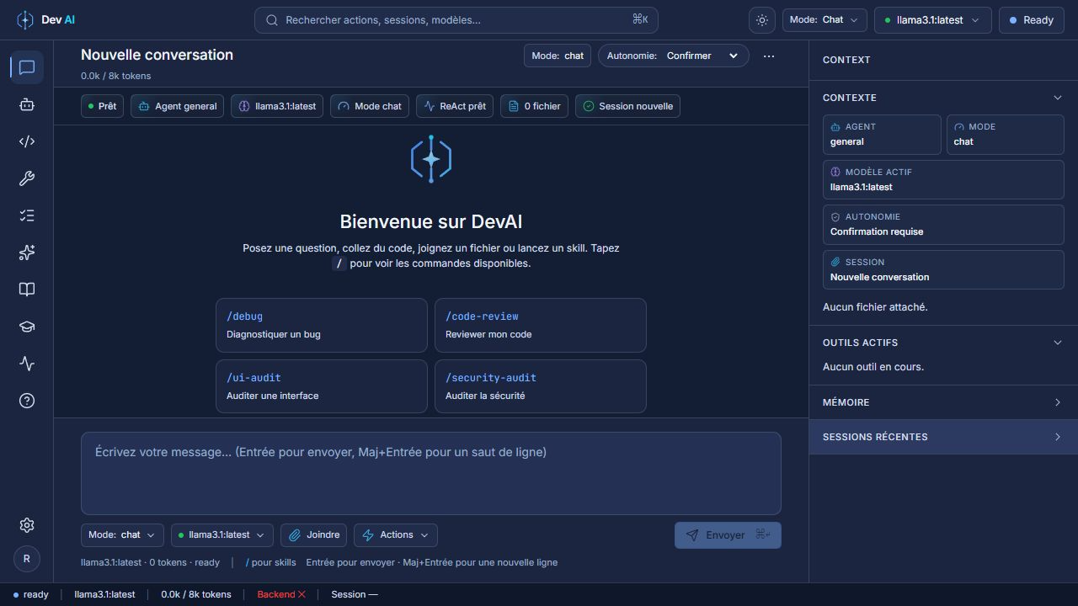Open the activity pulse icon in sidebar

27,364
